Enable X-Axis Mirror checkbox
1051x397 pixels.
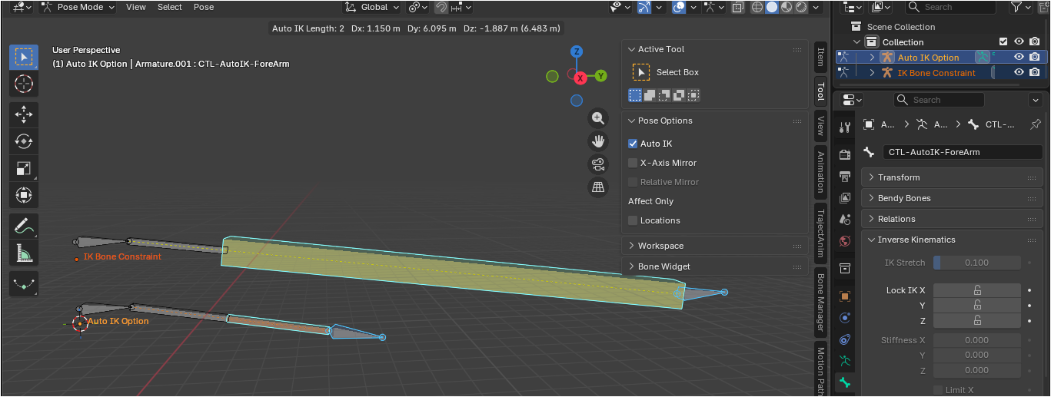[x=633, y=163]
